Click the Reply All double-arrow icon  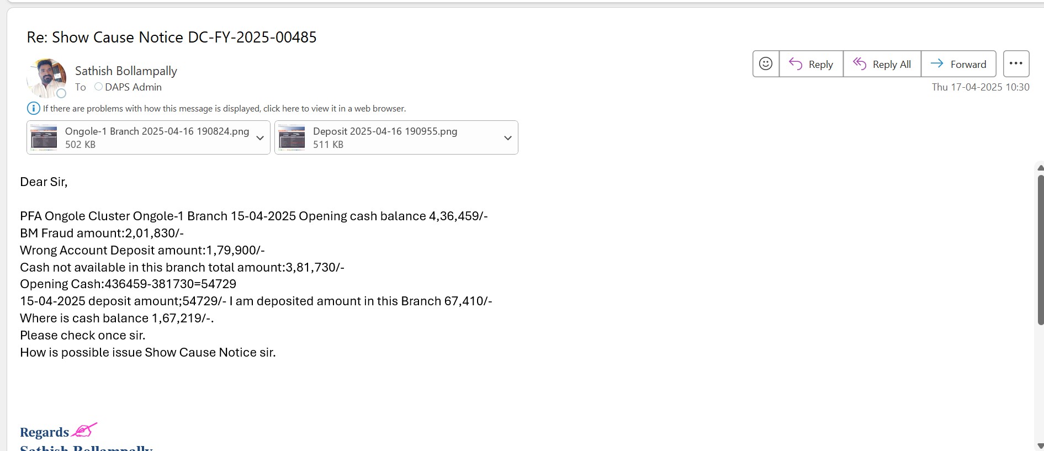tap(860, 64)
